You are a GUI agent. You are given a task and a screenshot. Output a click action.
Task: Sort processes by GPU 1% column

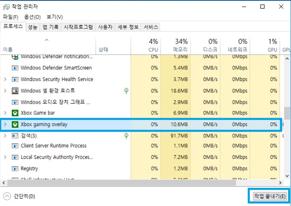(x=265, y=46)
